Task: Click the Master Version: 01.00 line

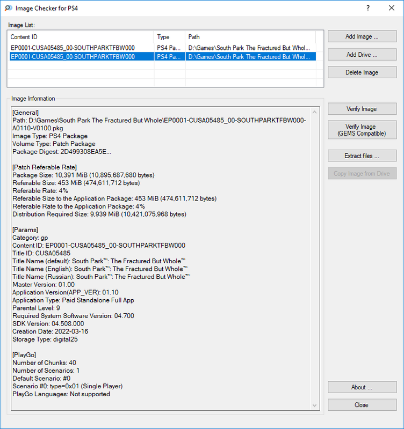Action: (44, 285)
